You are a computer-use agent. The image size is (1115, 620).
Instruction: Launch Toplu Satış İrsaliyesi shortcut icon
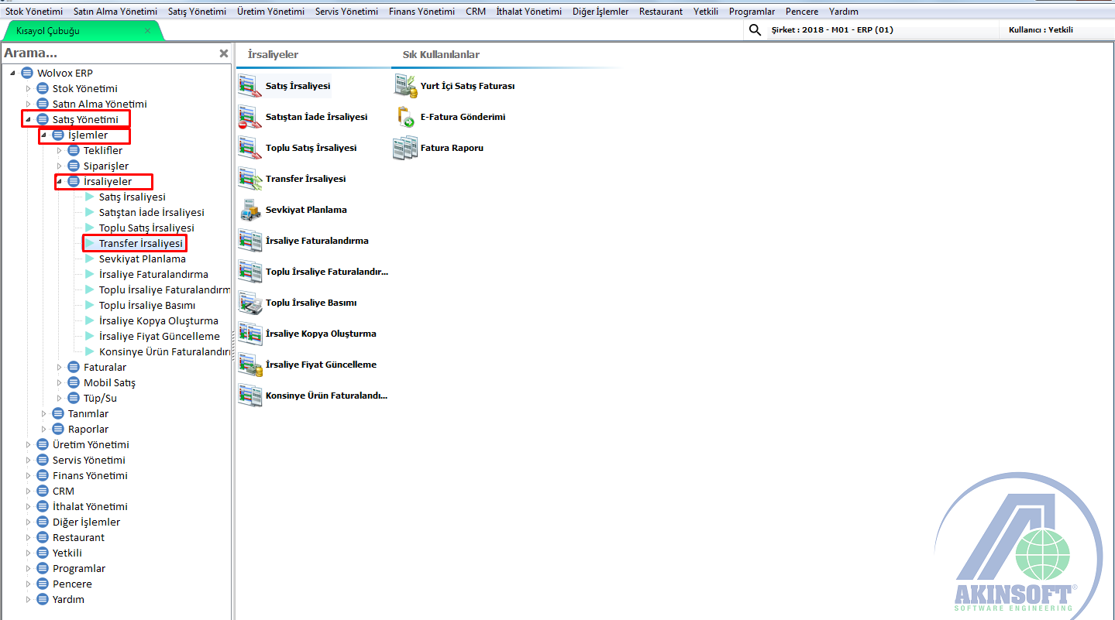pos(249,148)
